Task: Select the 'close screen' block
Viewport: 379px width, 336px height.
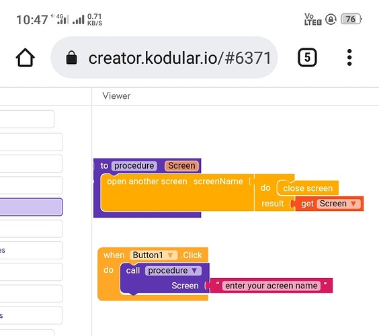Action: (308, 188)
